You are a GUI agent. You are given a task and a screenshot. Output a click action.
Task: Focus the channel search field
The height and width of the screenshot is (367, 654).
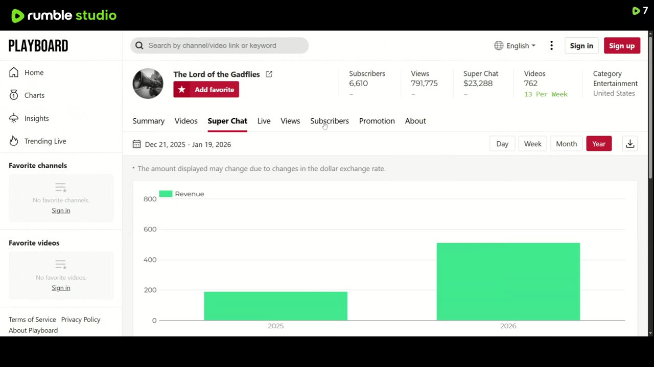tap(220, 45)
